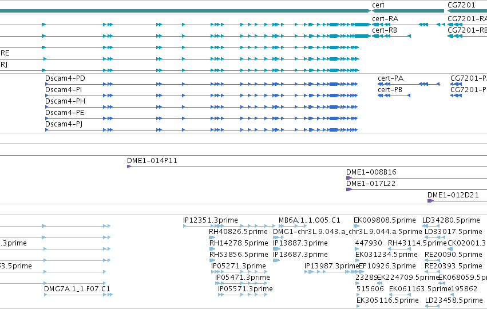
Task: Select the DME1-014P11 clone label
Action: click(152, 161)
